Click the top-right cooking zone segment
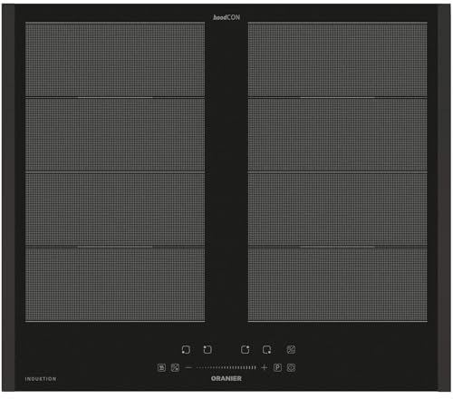Viewport: 453px width, 399px height. coord(338,60)
